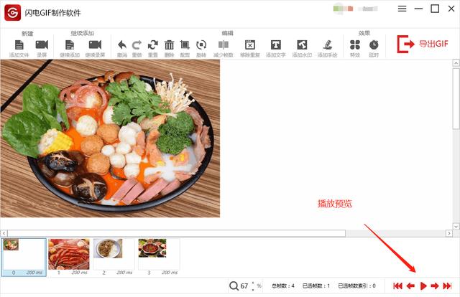Click the Rotate (旋转) icon
The height and width of the screenshot is (297, 460).
(201, 45)
